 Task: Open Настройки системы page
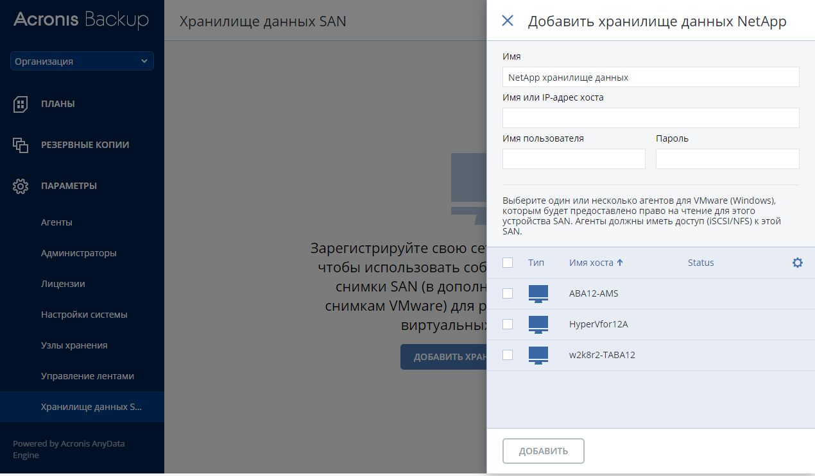pos(84,315)
